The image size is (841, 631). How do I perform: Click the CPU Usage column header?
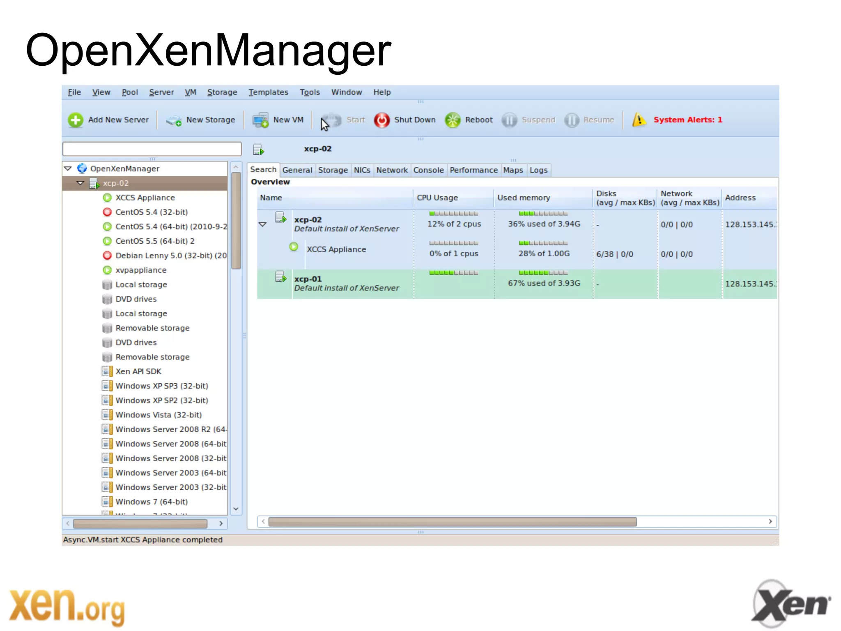[453, 198]
